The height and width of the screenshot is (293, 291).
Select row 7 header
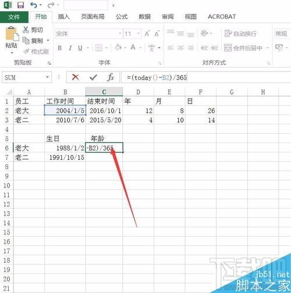coord(6,157)
